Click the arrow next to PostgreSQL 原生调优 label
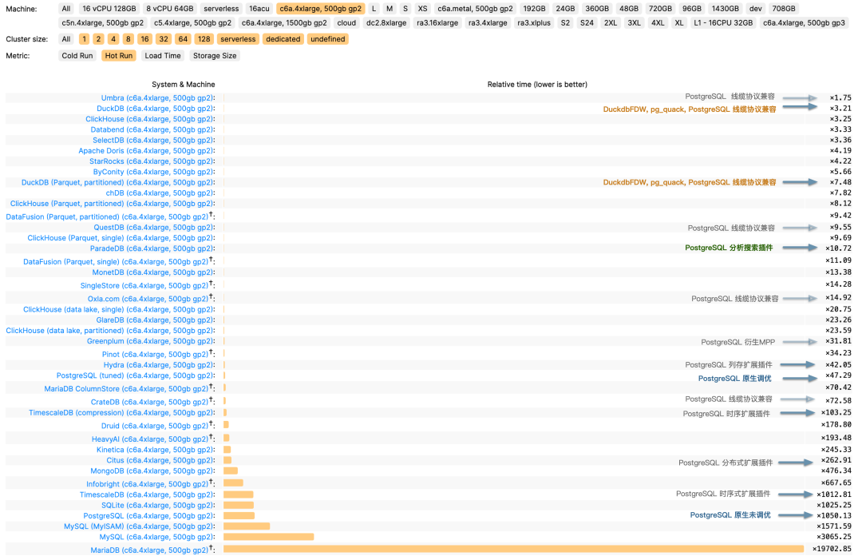 point(801,376)
